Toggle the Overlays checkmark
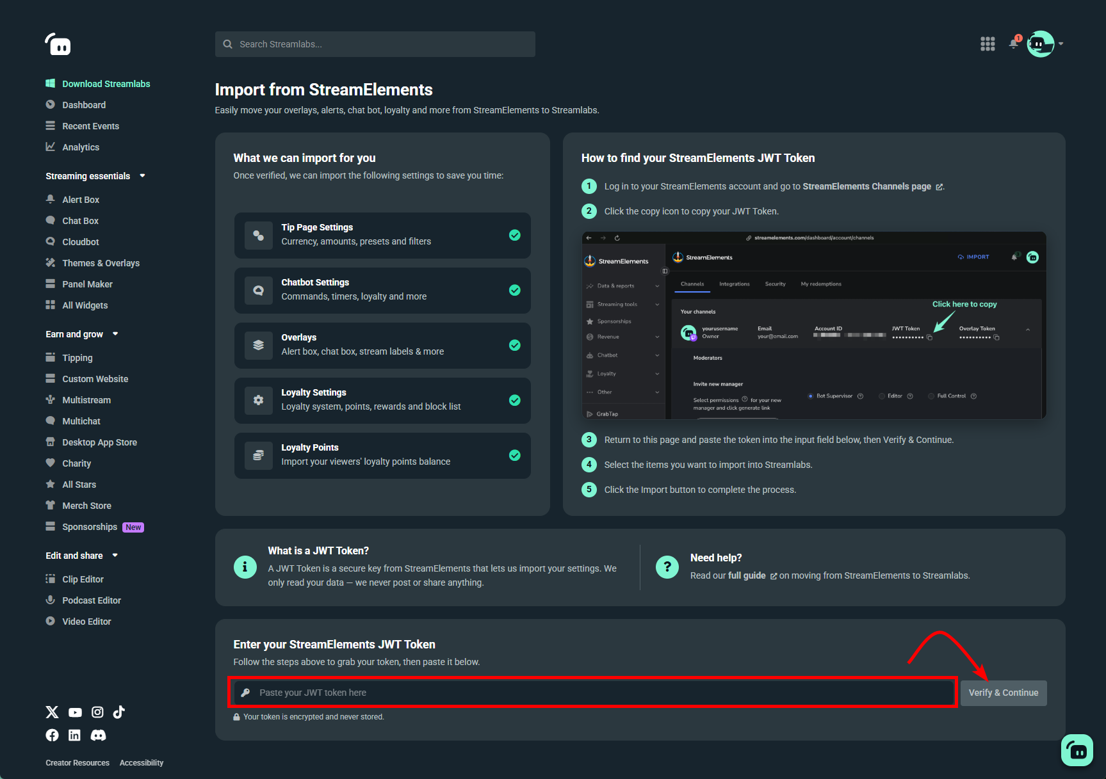 [x=514, y=345]
